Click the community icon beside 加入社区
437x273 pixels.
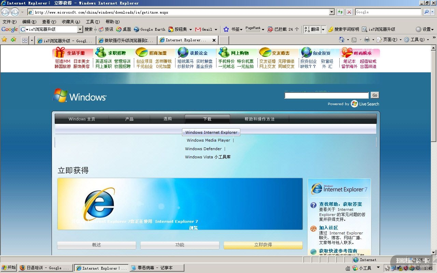tap(313, 229)
